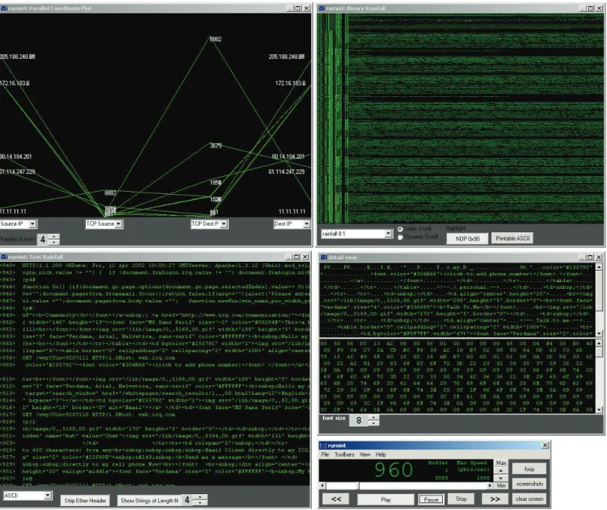The image size is (607, 510).
Task: Click scroll up arrow in detail ASCII pane
Action: point(599,267)
